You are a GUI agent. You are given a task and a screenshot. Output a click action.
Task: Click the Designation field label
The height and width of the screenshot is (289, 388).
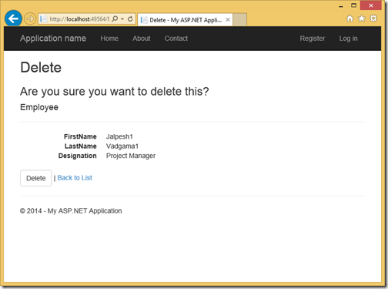tap(78, 156)
